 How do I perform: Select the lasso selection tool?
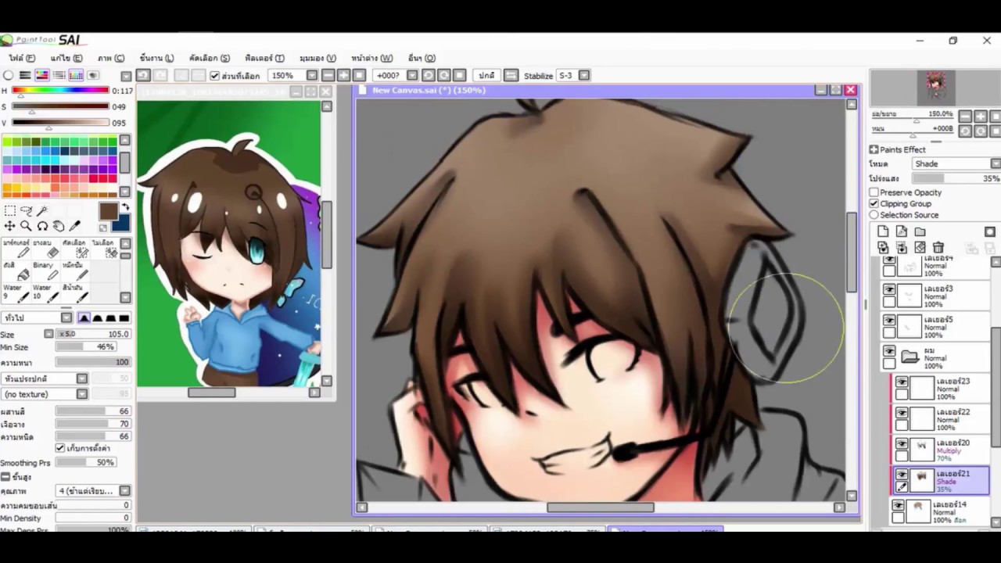click(x=26, y=210)
